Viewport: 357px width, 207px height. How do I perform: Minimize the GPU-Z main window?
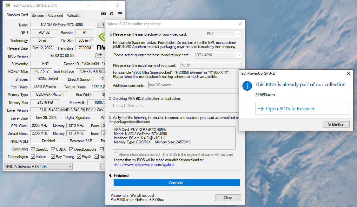pos(89,5)
